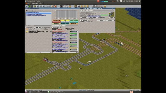Select the first vehicle-type tab in line management

tap(27, 11)
